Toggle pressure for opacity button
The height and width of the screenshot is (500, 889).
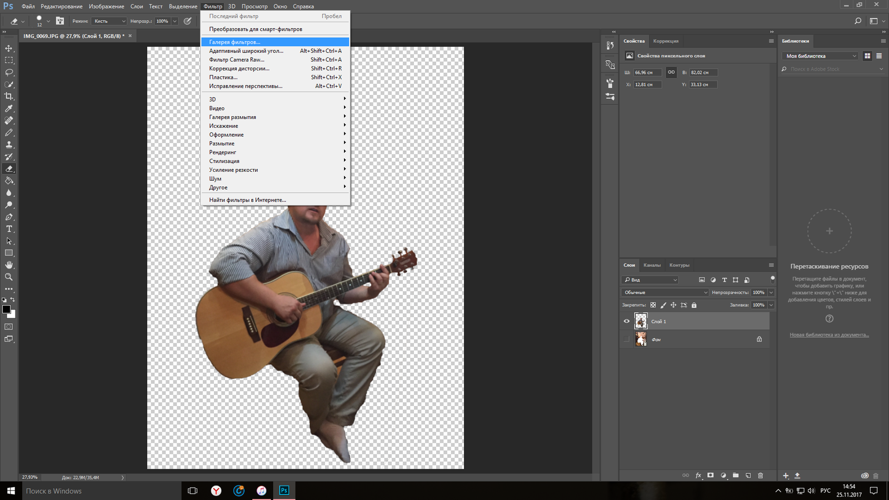pyautogui.click(x=188, y=21)
